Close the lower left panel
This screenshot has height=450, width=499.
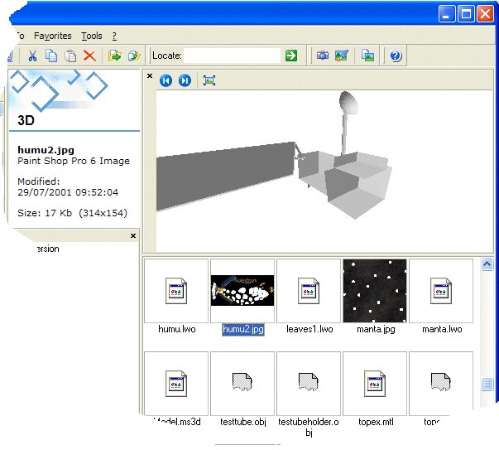[133, 236]
